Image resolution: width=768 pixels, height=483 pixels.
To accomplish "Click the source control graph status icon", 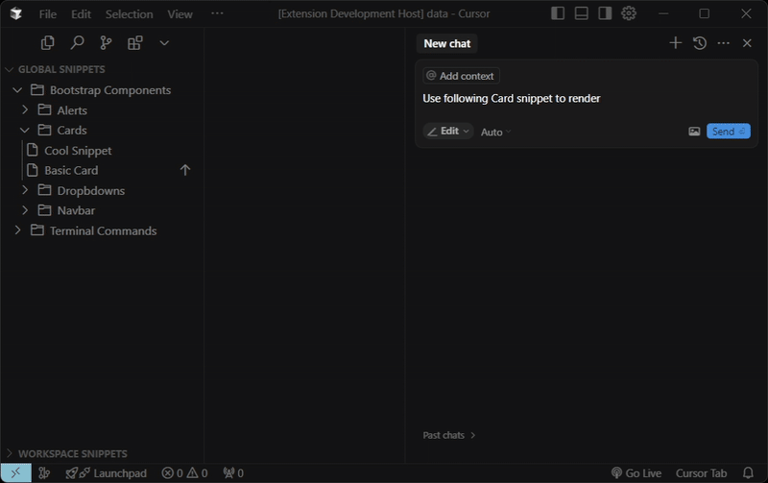I will [44, 473].
